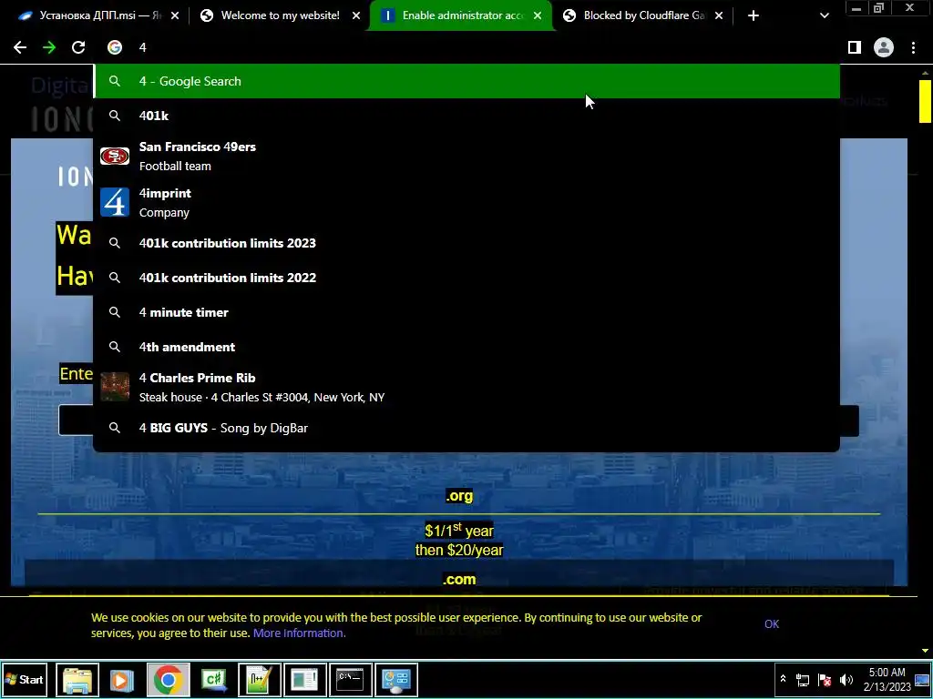
Task: Close the Установка ДПП.msi tab
Action: 174,15
